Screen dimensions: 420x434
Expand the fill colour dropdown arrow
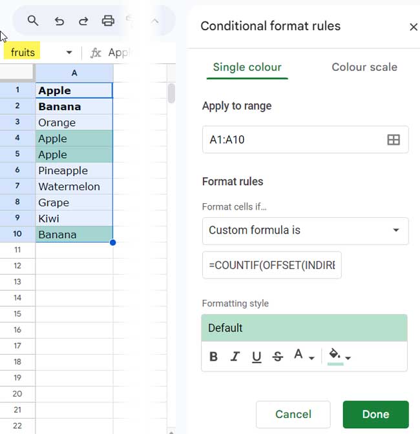click(348, 358)
